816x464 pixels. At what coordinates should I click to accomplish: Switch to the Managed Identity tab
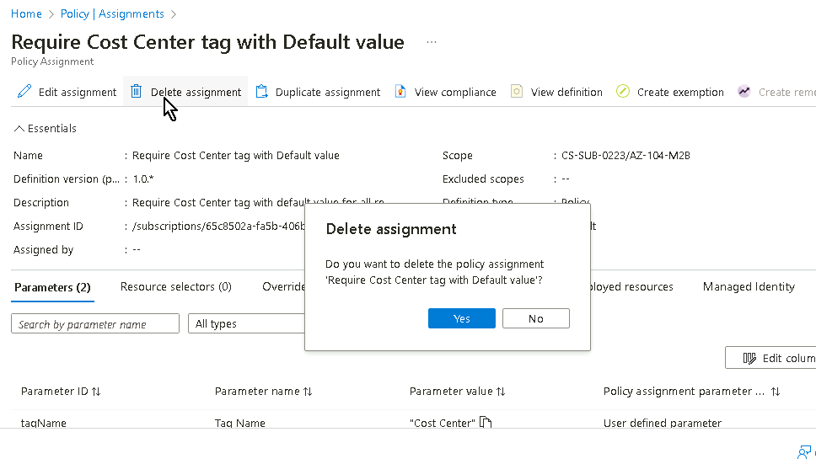(749, 287)
